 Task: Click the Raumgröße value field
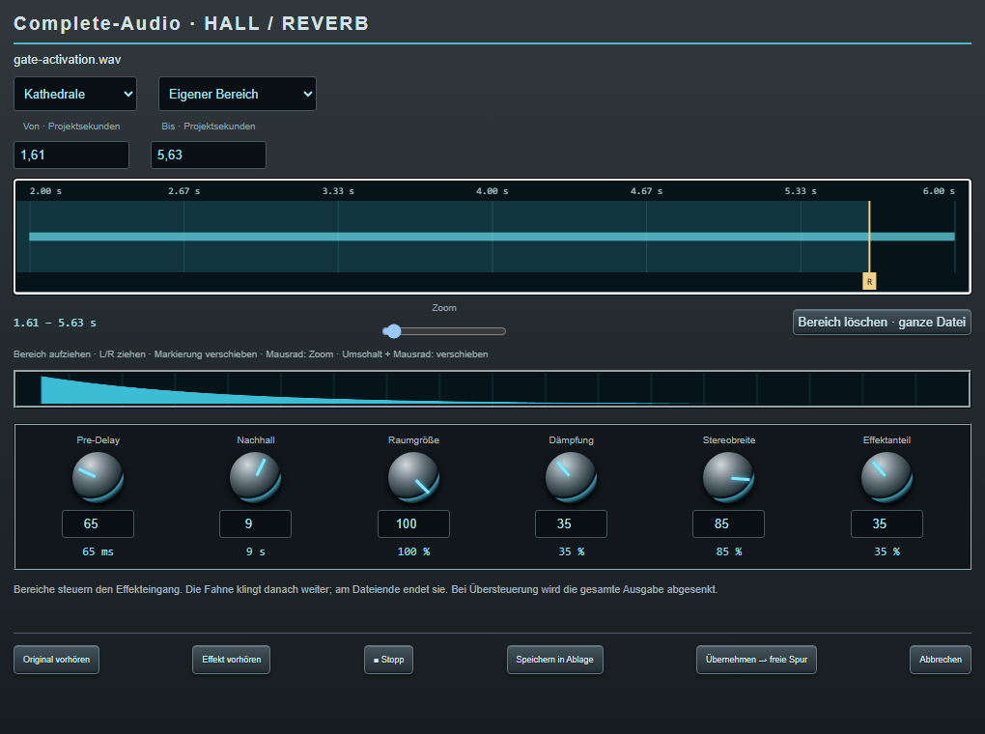pos(413,523)
